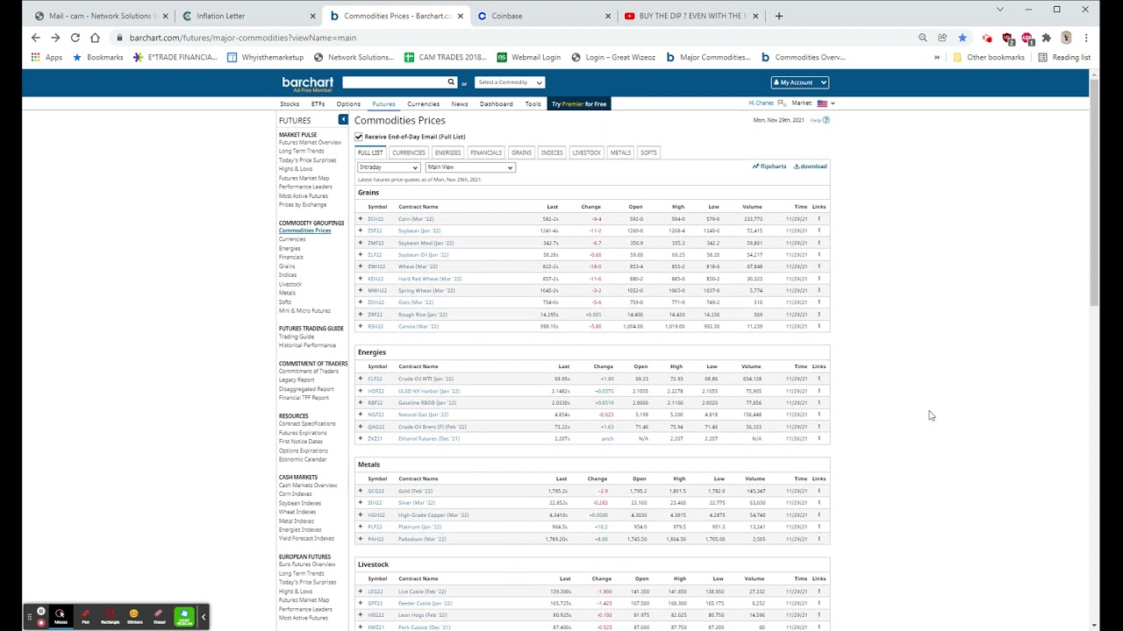1123x631 pixels.
Task: Go to the browser home page
Action: pos(95,38)
